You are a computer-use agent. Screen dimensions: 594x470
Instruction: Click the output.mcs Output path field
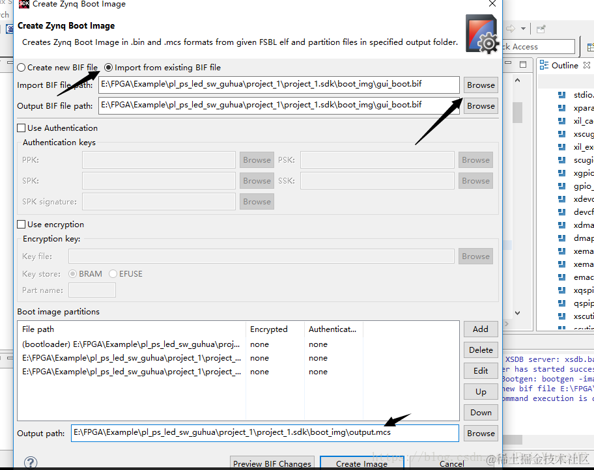[x=265, y=433]
